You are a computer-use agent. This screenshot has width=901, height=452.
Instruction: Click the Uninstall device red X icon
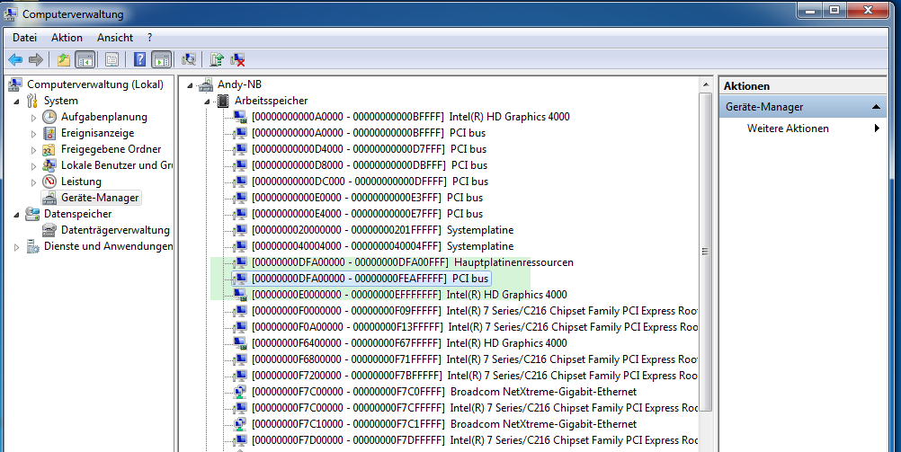click(x=238, y=59)
